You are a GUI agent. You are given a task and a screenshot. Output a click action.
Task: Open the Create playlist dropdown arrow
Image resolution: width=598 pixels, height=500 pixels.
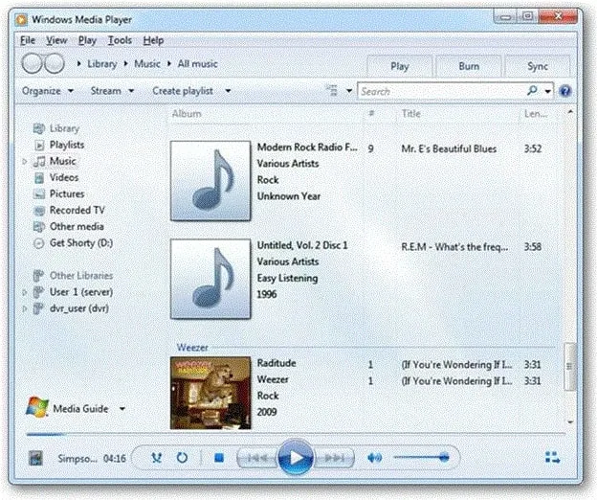pyautogui.click(x=228, y=91)
